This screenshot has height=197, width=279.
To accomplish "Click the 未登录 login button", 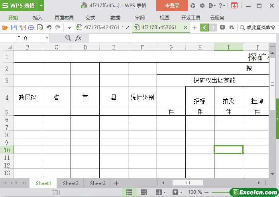I will tap(172, 6).
